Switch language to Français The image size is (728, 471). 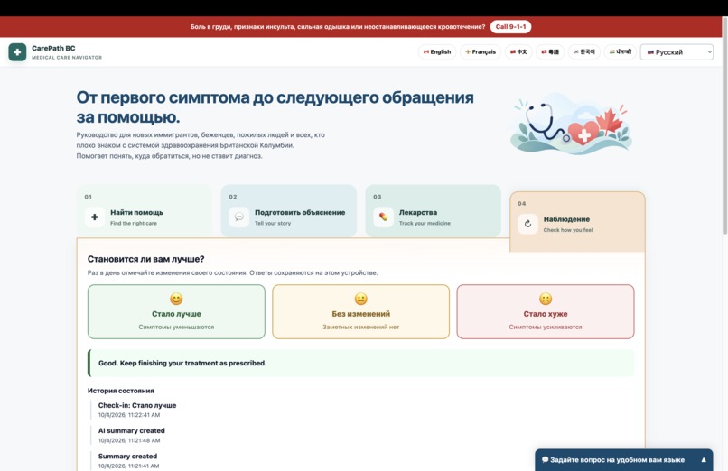point(481,52)
